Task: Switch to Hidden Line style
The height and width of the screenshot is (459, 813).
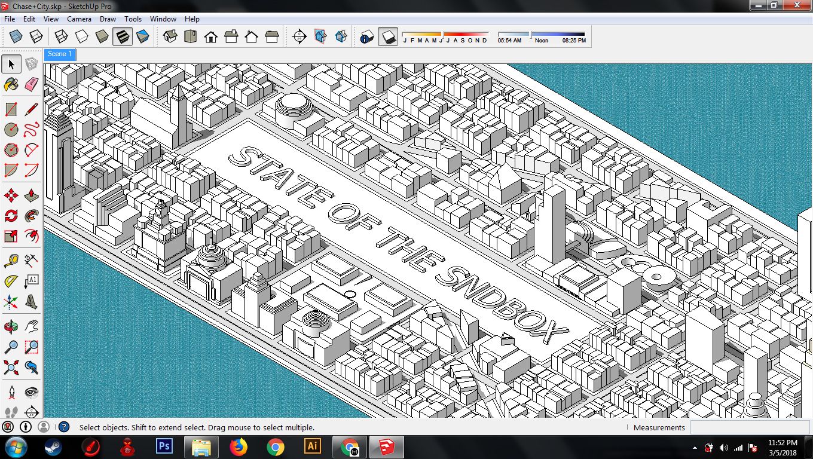Action: 81,37
